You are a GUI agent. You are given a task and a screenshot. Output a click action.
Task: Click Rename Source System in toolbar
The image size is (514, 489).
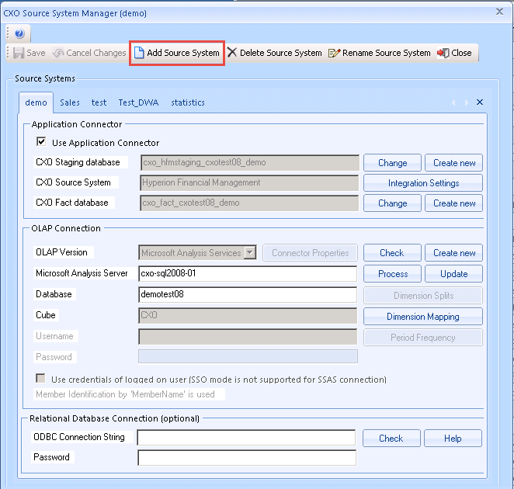click(380, 53)
